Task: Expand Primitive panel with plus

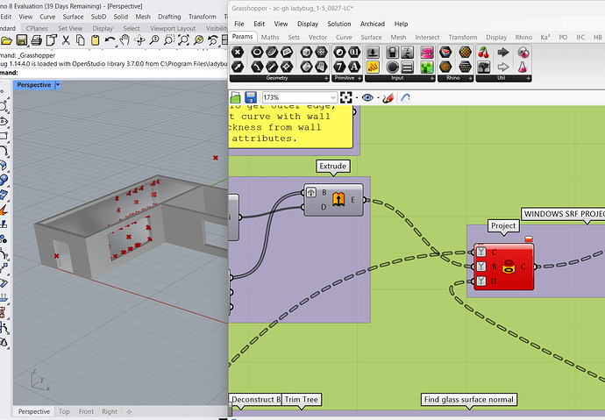Action: 359,78
